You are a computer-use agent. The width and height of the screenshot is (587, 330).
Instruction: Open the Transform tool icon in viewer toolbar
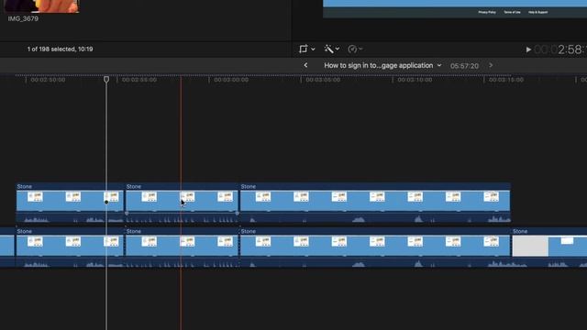coord(304,49)
